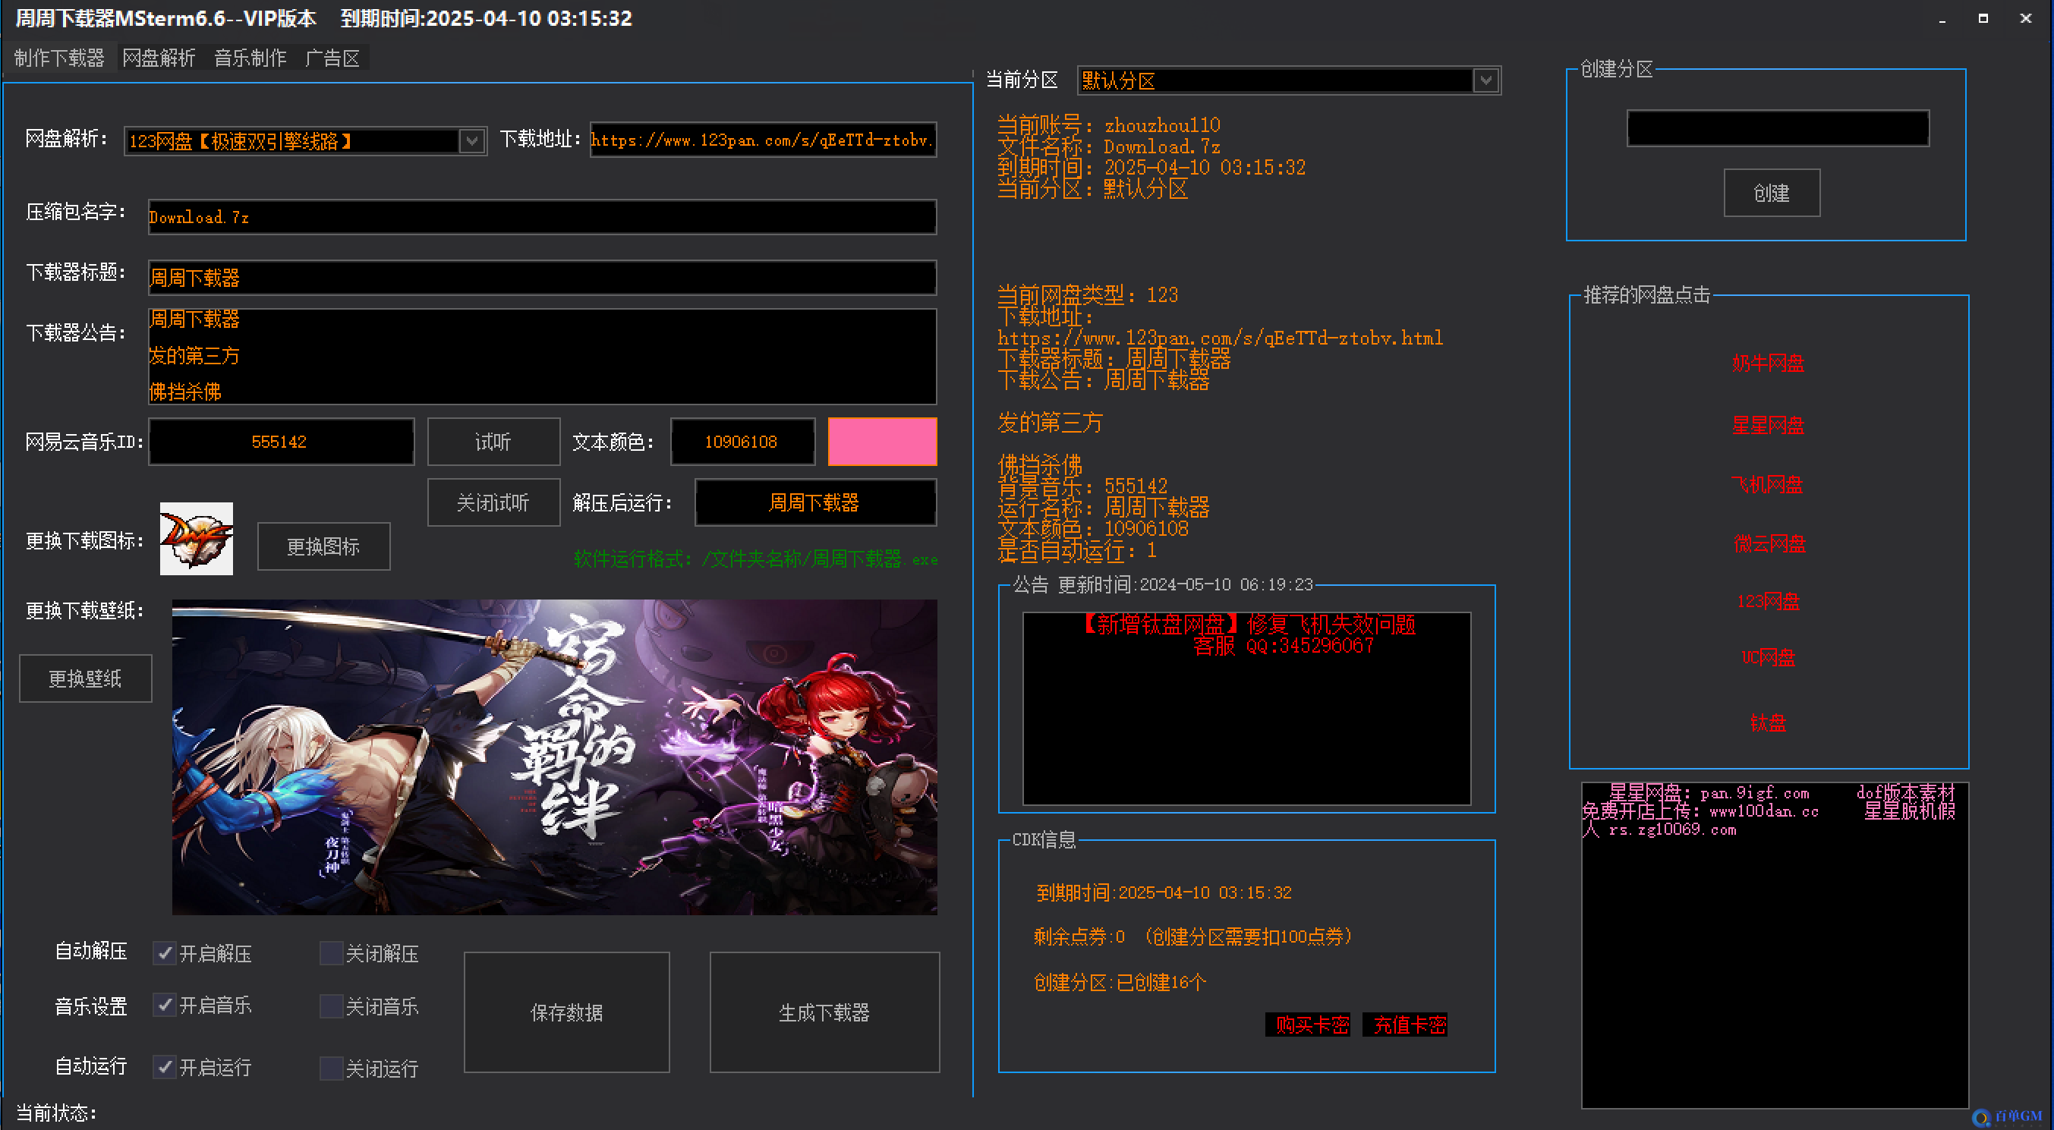Click the CDK 到期时间:2025-04-10 text
Viewport: 2054px width, 1130px height.
click(1164, 893)
